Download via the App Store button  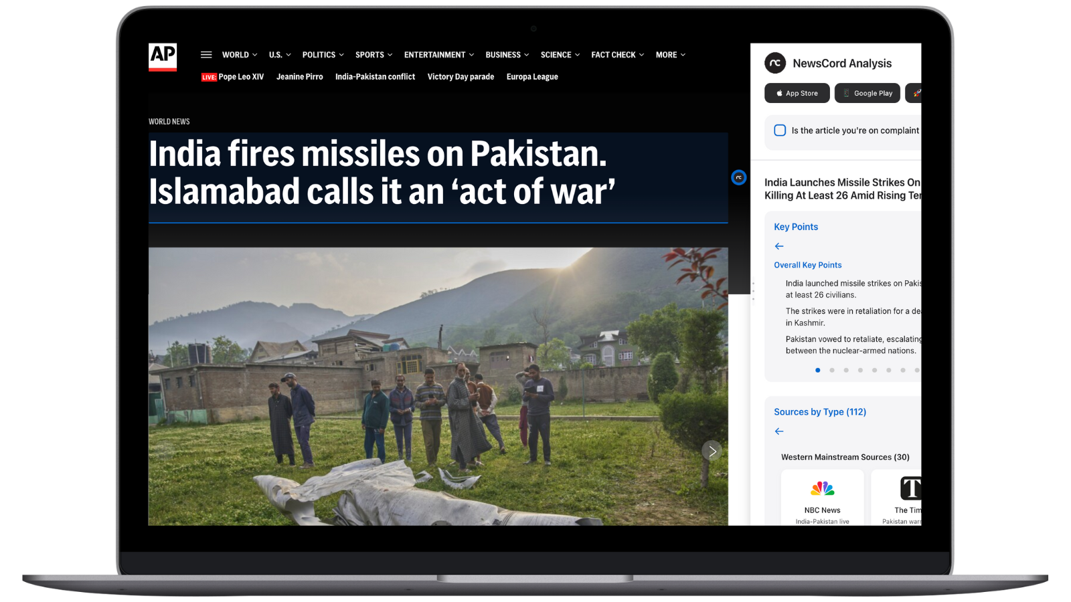(797, 93)
